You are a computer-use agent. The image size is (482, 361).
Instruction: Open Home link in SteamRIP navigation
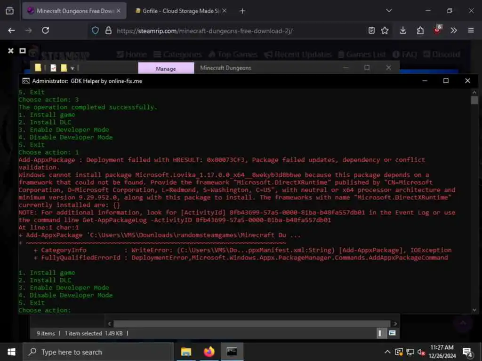coord(132,55)
